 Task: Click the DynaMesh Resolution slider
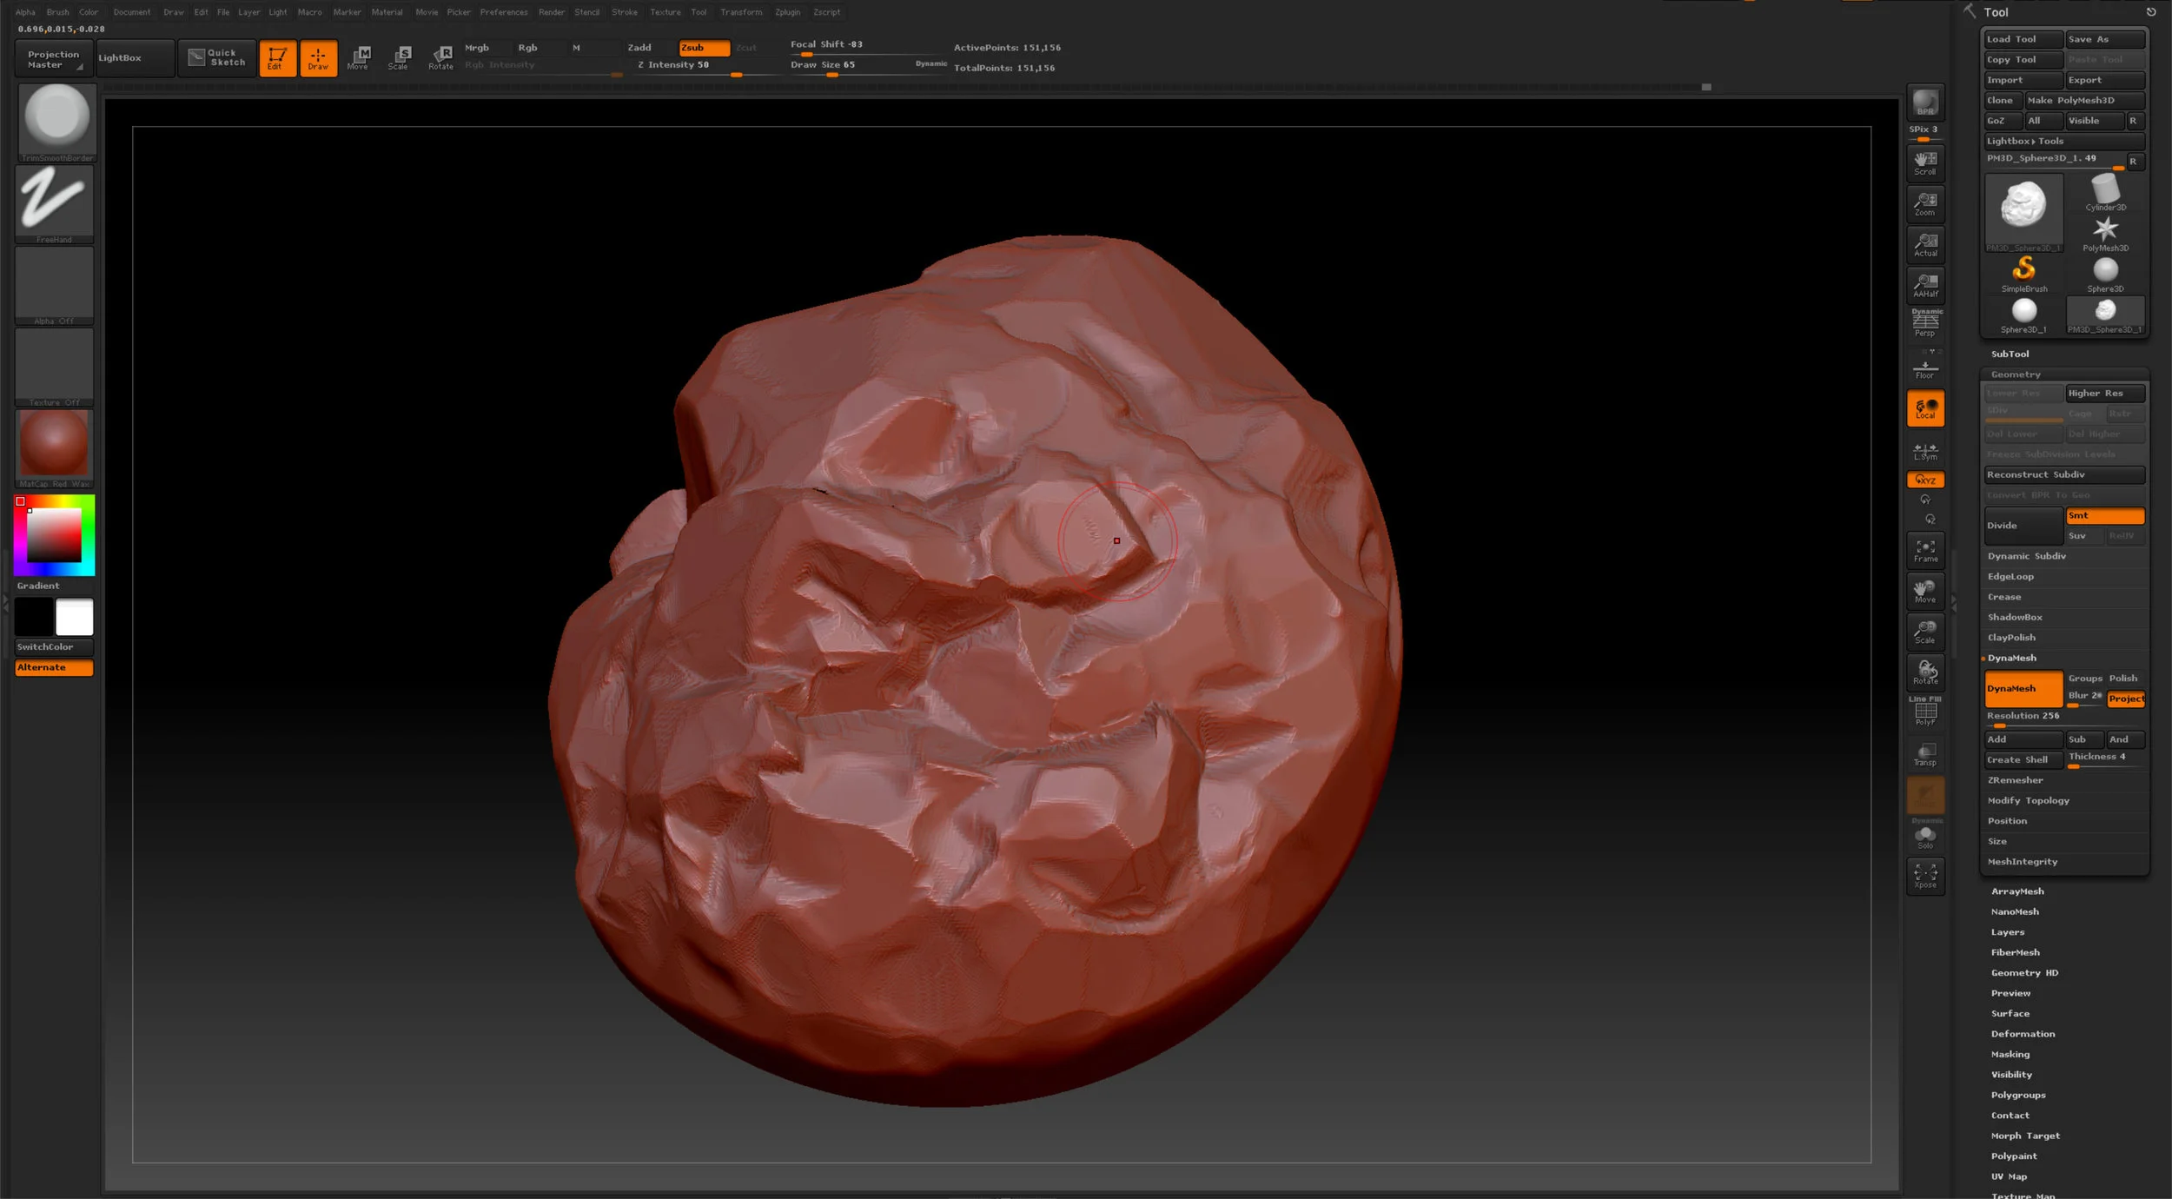coord(2064,718)
